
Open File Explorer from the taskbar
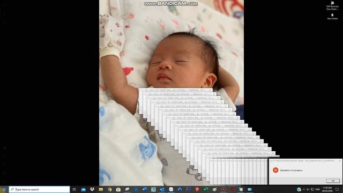pos(101,189)
